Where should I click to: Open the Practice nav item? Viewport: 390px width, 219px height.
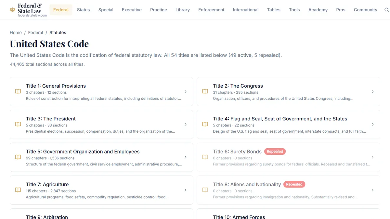click(159, 10)
